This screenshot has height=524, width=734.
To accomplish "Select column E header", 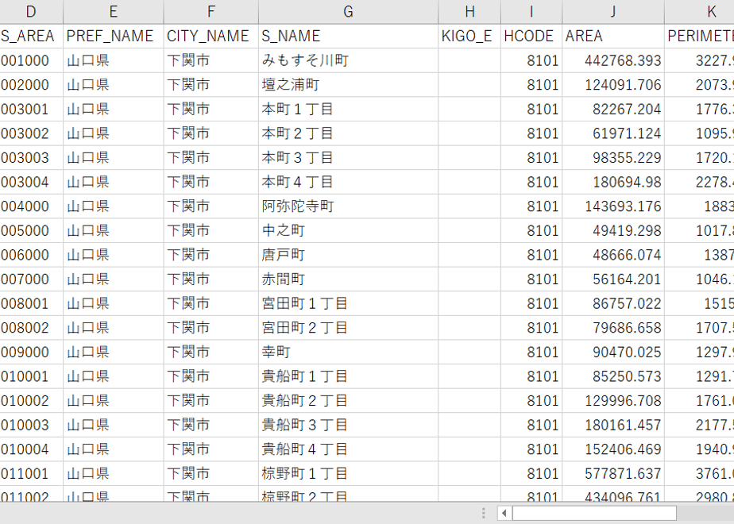I will (114, 12).
